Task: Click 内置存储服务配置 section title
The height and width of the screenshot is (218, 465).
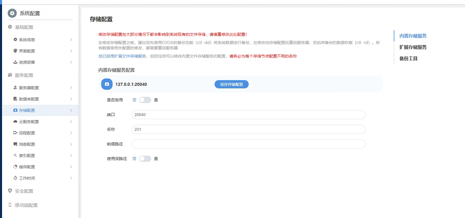Action: pyautogui.click(x=116, y=70)
